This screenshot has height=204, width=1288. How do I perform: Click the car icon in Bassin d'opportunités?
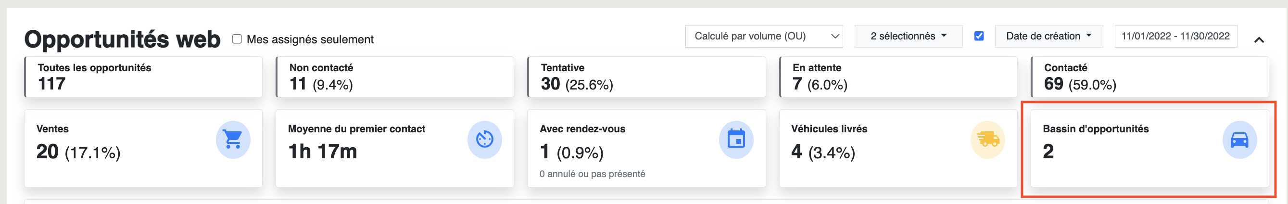(1239, 140)
